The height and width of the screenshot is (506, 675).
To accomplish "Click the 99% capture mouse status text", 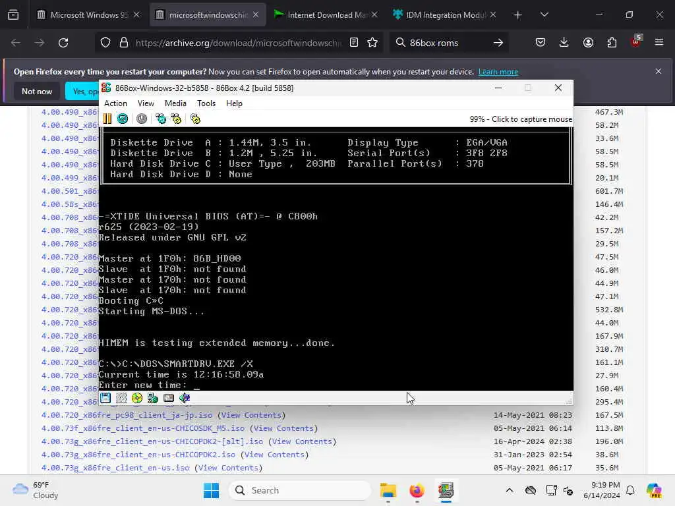I will click(x=521, y=119).
